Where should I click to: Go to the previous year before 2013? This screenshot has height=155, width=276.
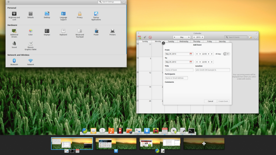pyautogui.click(x=194, y=37)
